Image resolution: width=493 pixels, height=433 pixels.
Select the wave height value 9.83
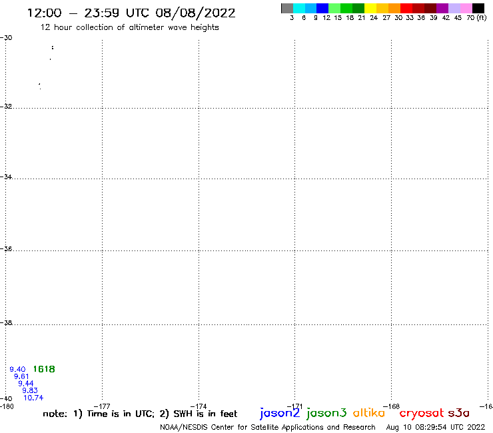click(30, 390)
